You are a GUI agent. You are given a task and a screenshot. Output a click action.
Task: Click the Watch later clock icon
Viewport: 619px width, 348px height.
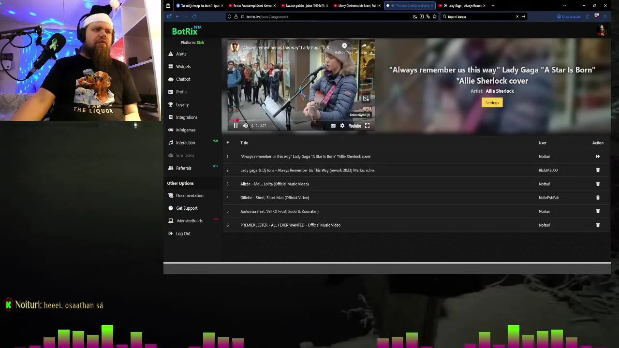[x=344, y=46]
